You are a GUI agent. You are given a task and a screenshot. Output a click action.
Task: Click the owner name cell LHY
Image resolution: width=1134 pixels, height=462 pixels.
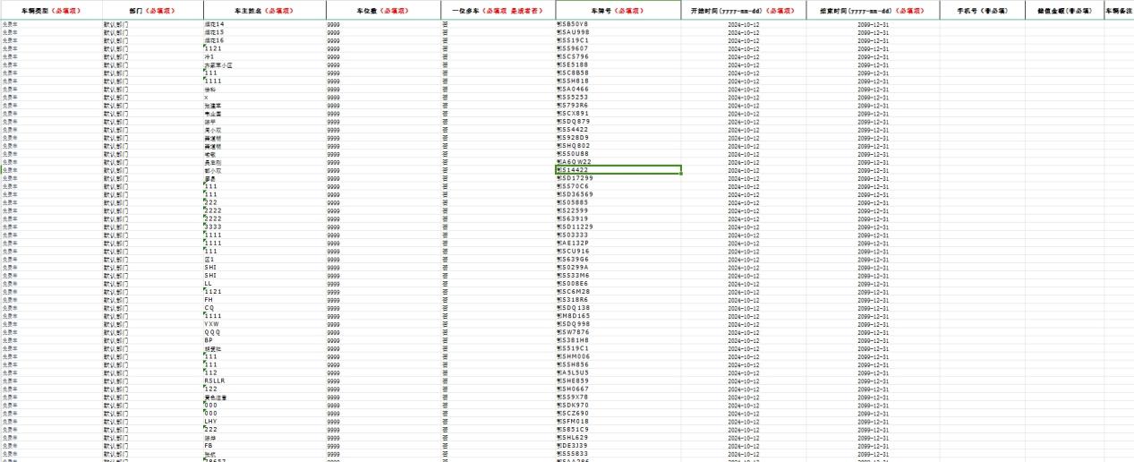(x=264, y=421)
